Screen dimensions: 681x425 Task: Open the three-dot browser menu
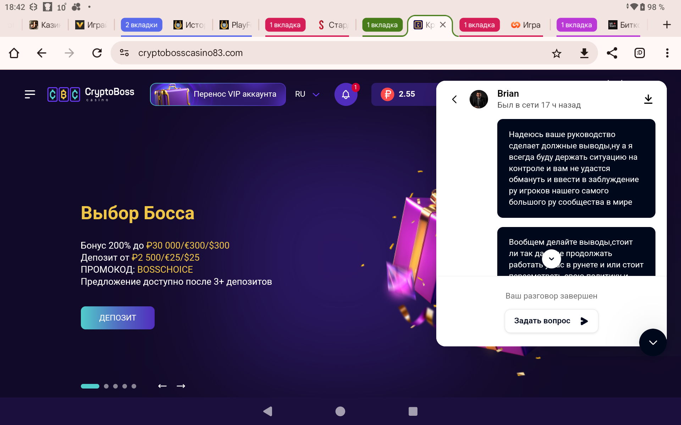point(667,53)
